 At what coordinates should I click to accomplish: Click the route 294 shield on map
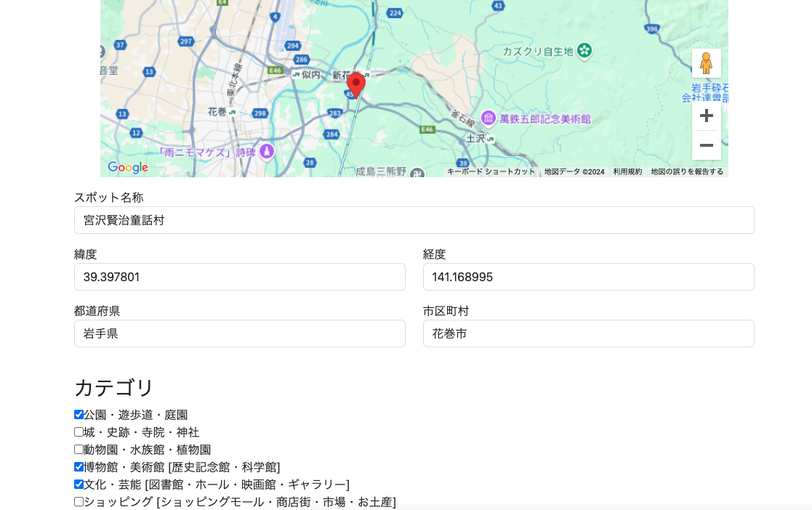coord(292,46)
